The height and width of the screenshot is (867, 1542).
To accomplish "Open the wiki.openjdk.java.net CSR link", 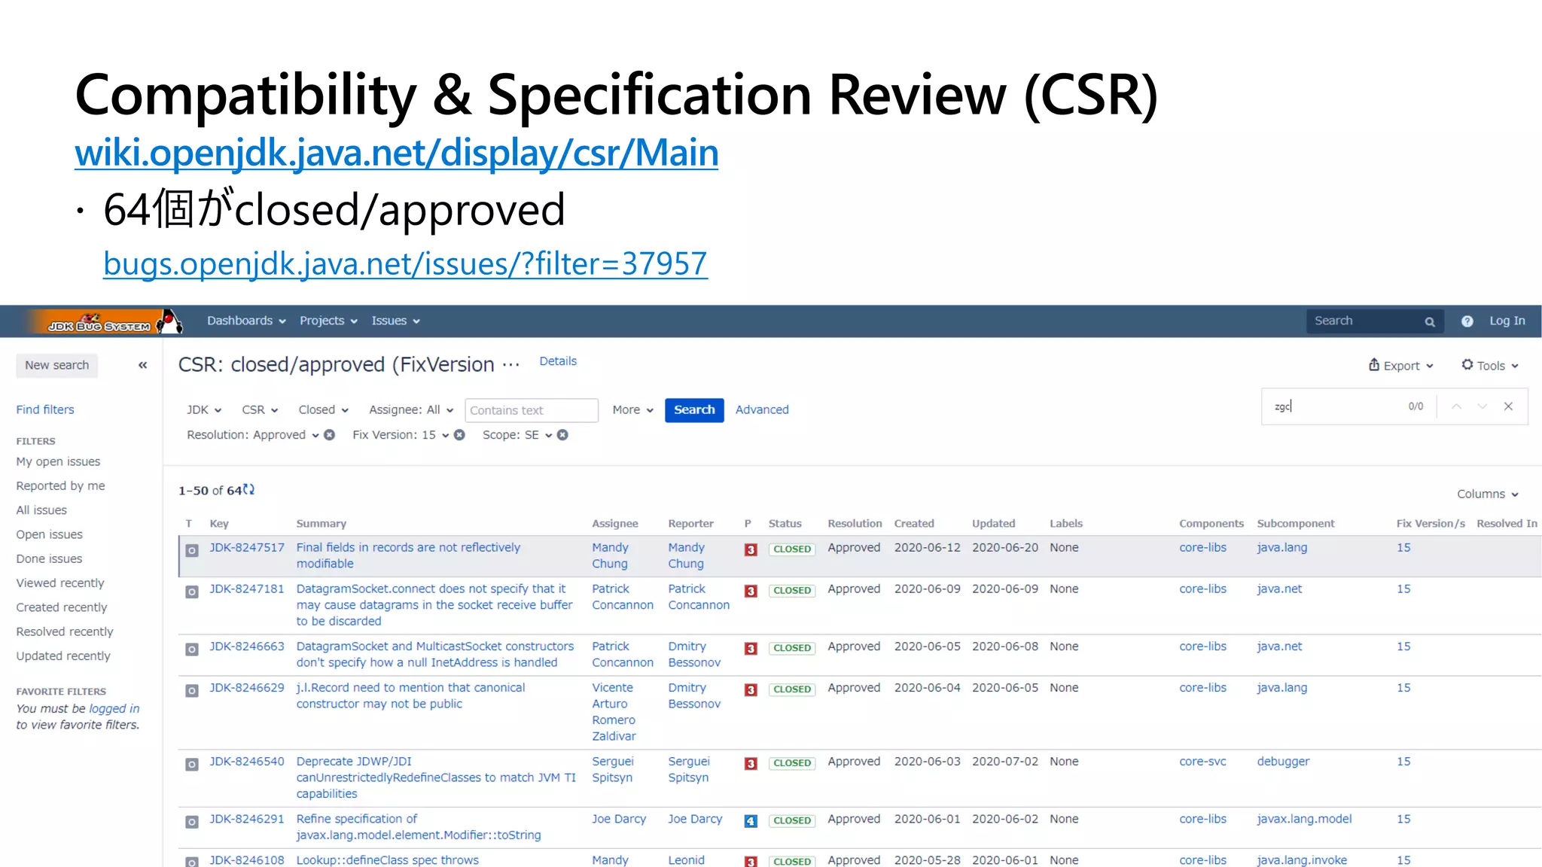I will [397, 153].
